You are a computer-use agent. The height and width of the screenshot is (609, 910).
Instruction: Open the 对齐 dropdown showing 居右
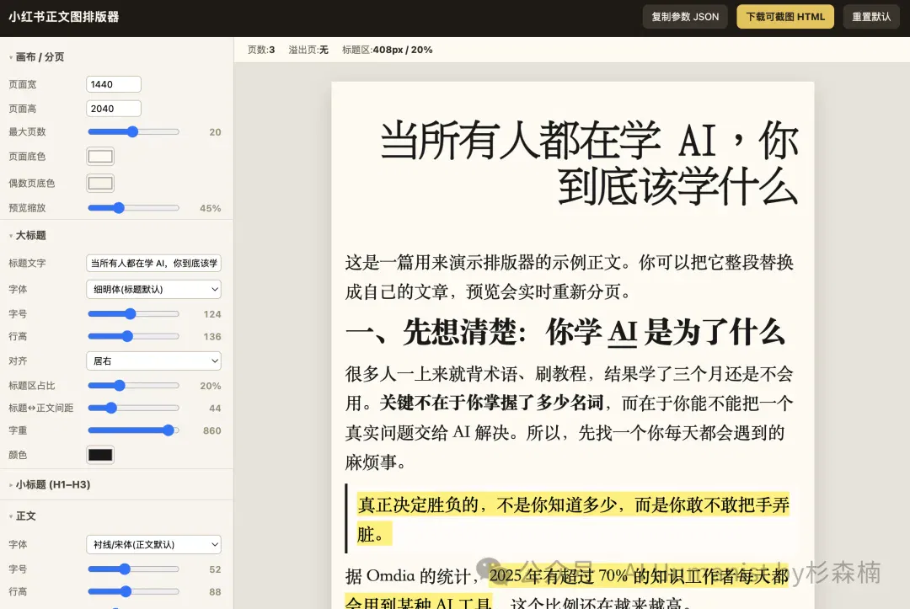(154, 361)
